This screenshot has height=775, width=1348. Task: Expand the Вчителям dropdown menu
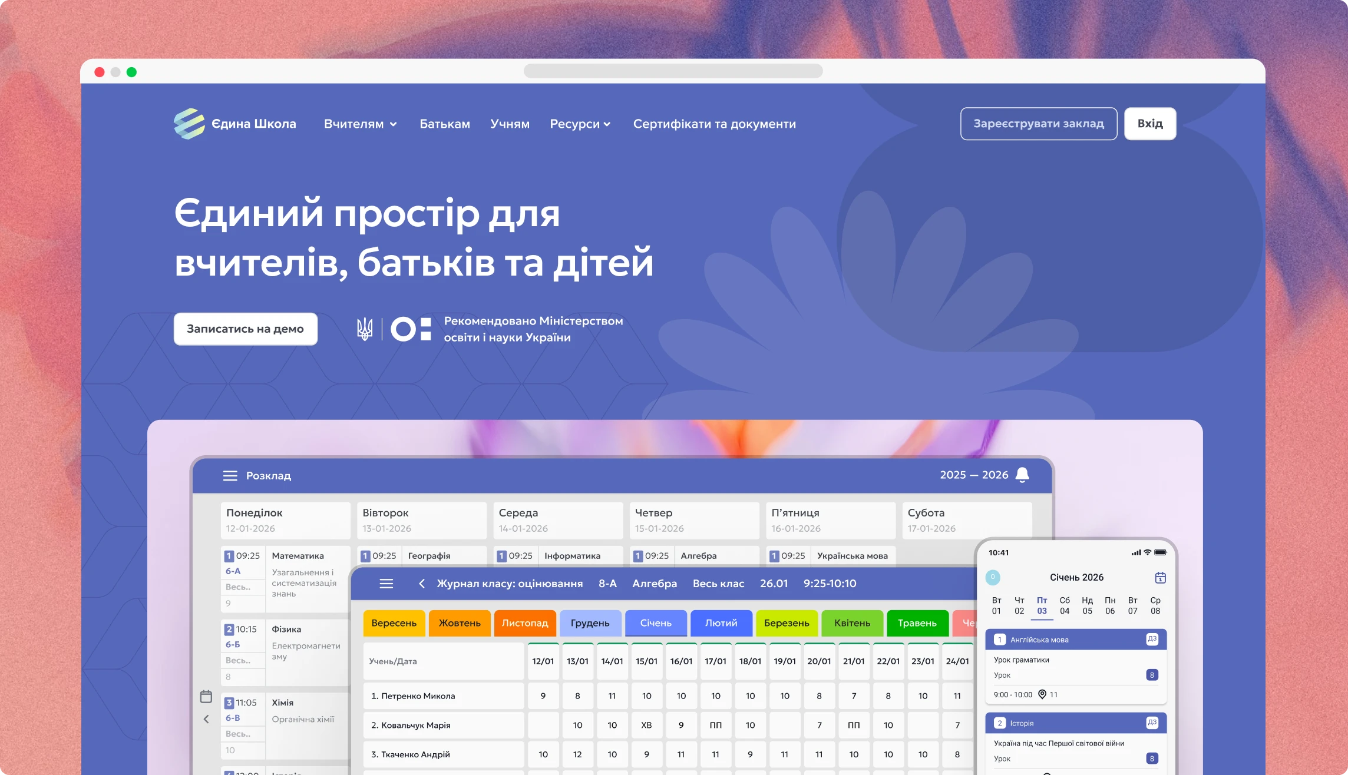361,124
